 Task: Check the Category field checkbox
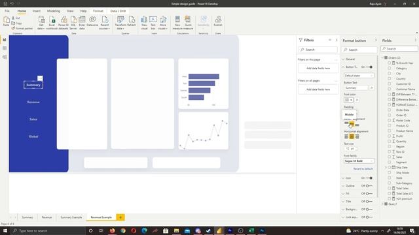point(390,68)
